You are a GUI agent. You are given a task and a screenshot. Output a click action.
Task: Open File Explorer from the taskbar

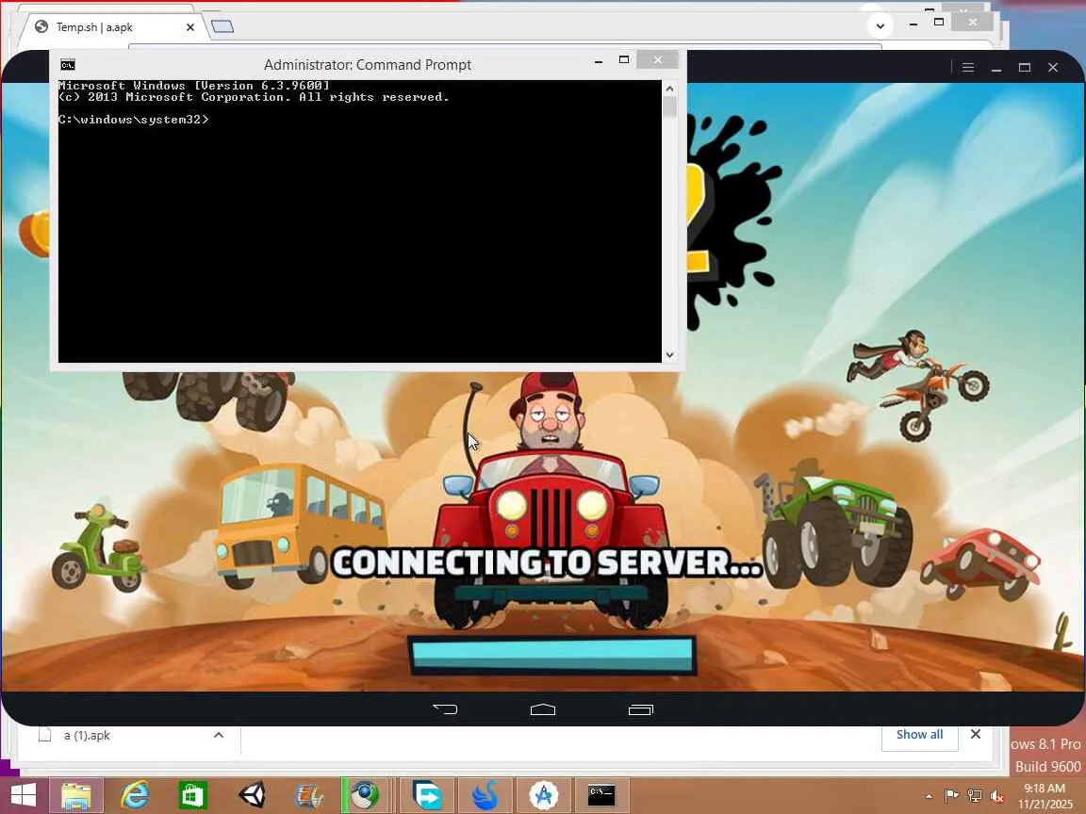pos(76,795)
